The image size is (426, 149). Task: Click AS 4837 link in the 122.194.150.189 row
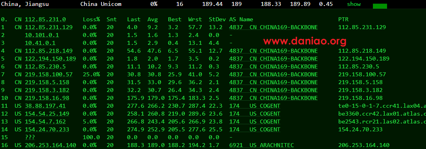(x=273, y=59)
